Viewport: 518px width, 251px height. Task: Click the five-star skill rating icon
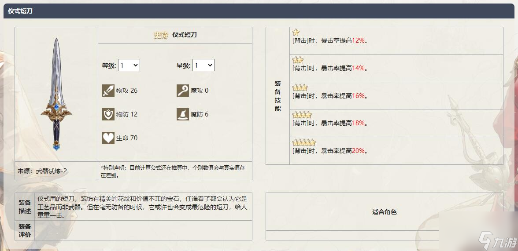click(x=304, y=143)
